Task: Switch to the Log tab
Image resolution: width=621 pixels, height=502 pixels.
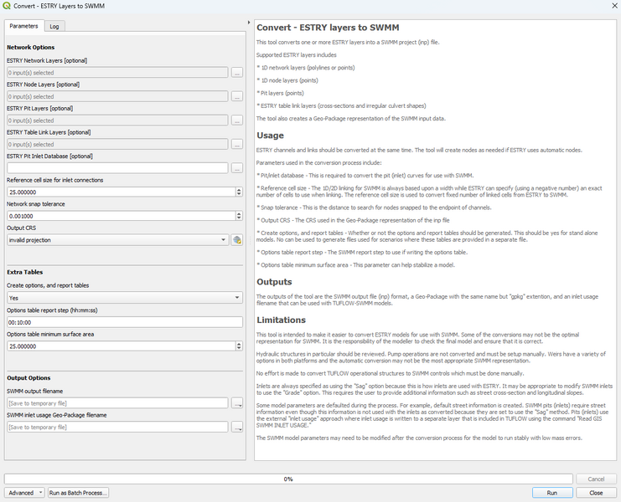Action: point(52,26)
